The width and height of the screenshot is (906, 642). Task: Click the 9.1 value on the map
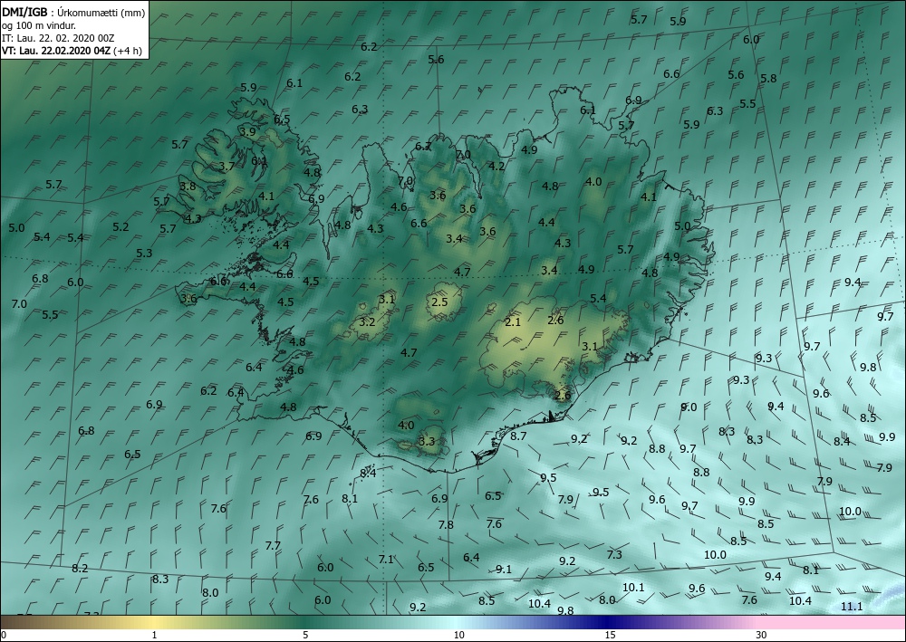(504, 570)
